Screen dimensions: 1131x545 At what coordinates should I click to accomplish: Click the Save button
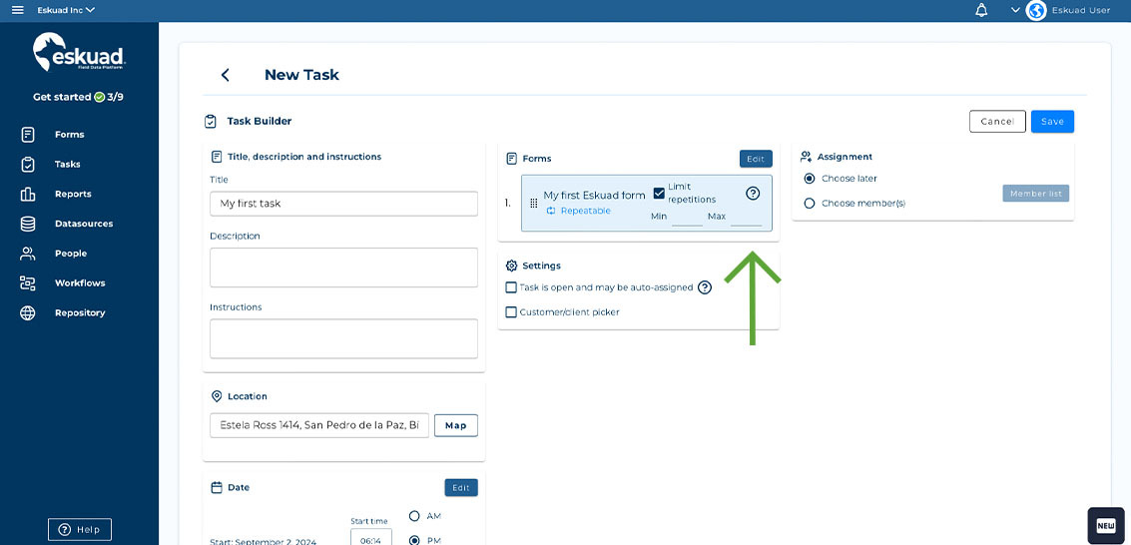coord(1052,122)
